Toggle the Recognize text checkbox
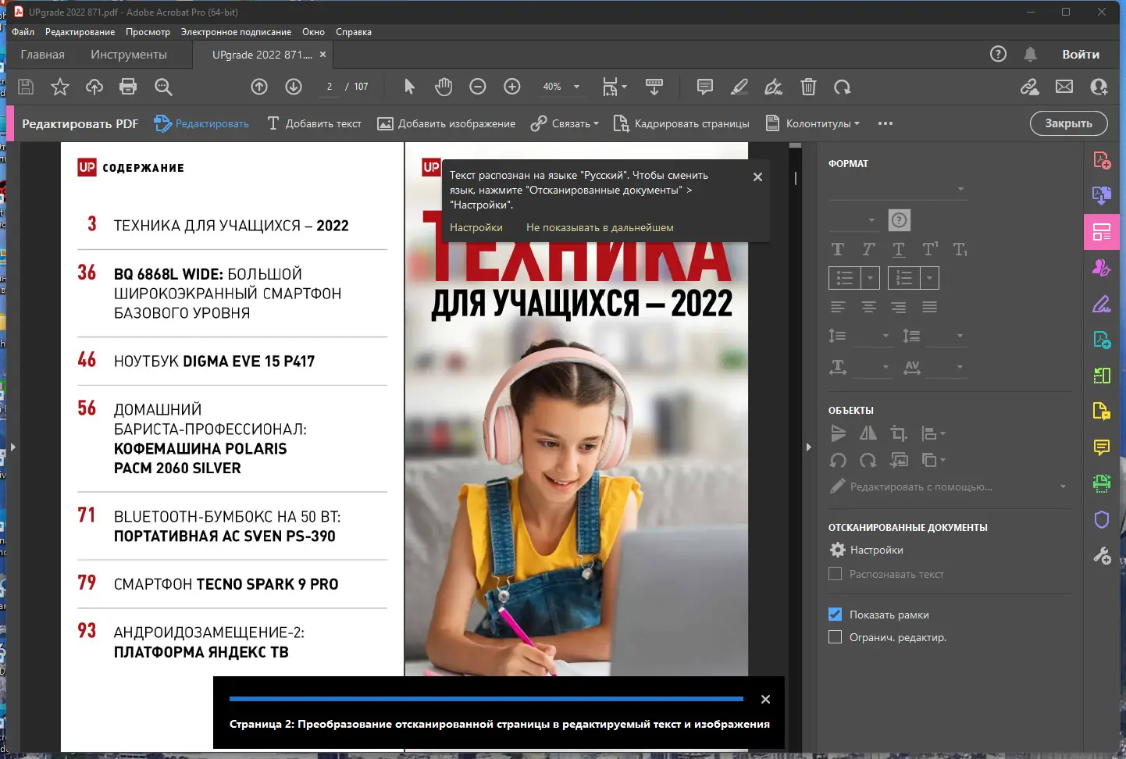This screenshot has width=1126, height=759. pos(835,574)
